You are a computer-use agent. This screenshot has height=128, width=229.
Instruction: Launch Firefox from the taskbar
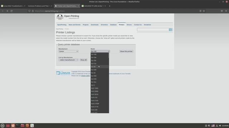(x=13, y=126)
